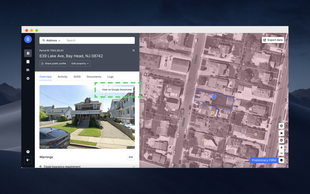Switch to the Overview tab
310x194 pixels.
point(45,76)
